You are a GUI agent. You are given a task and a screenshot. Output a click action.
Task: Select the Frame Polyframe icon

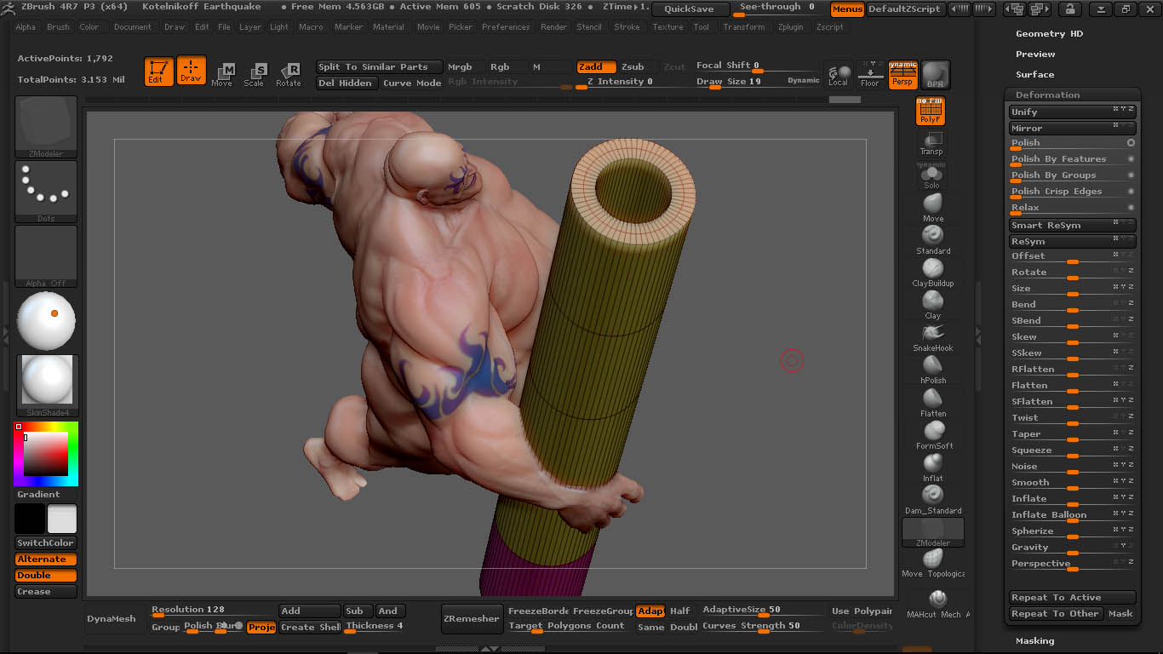point(930,111)
